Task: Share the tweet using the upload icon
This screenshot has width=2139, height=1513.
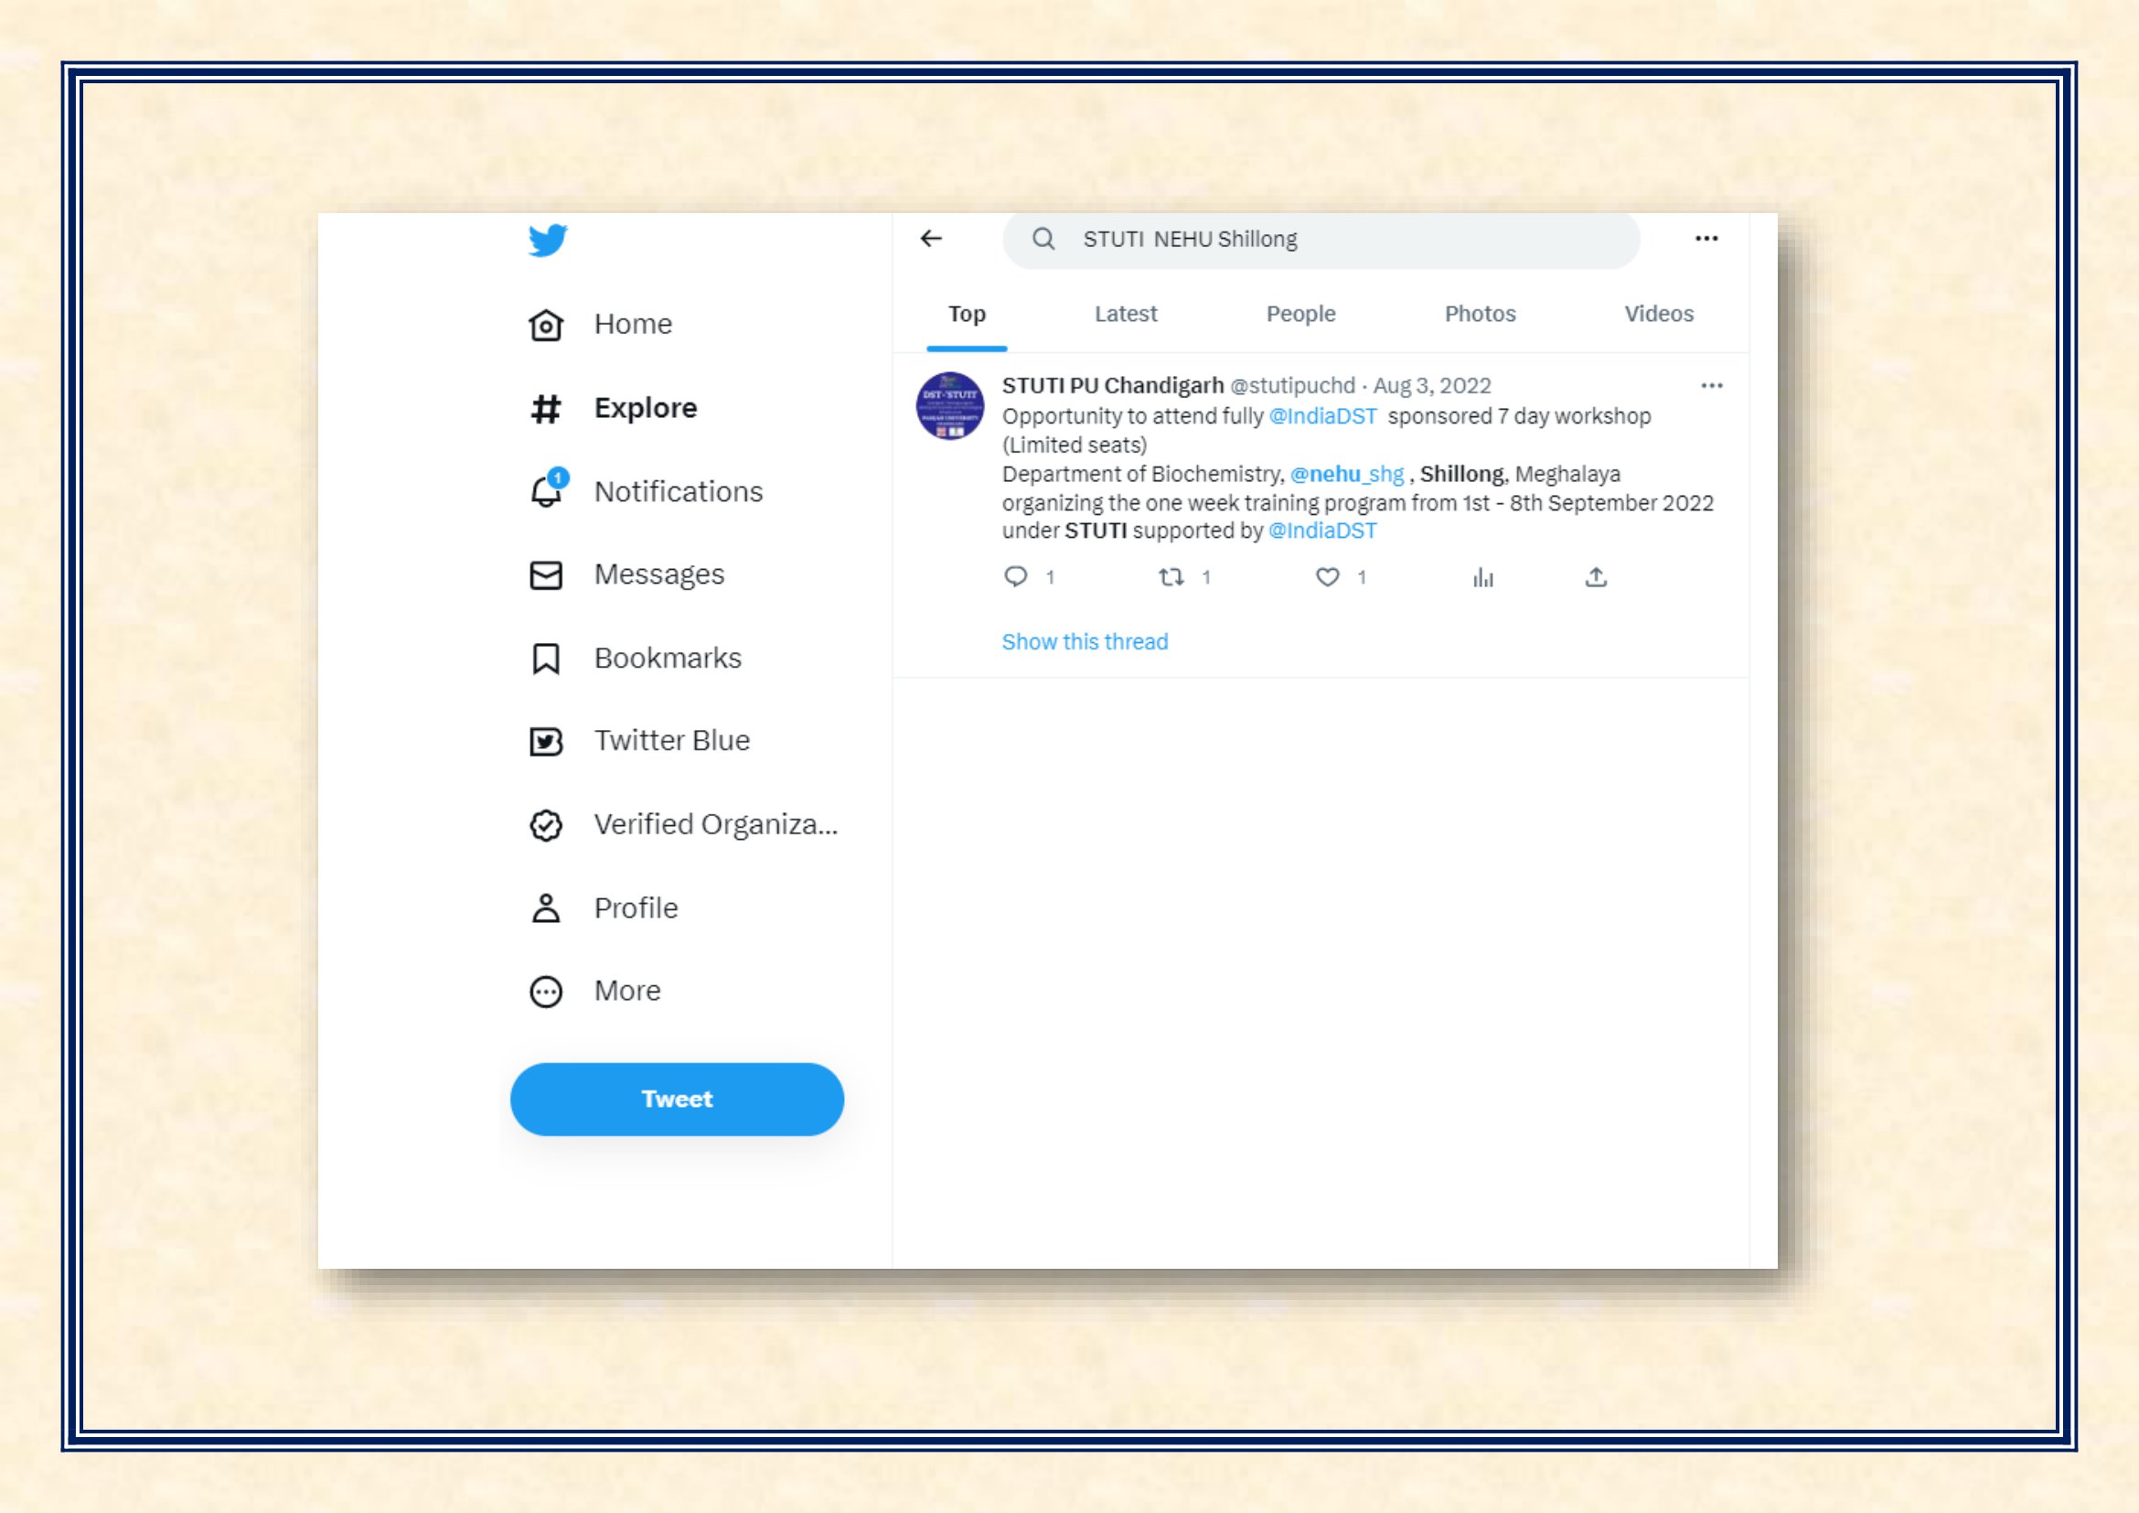Action: 1596,577
